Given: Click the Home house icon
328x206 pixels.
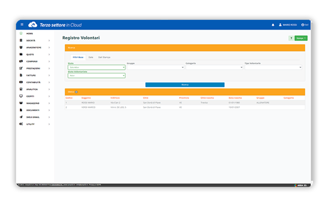Looking at the screenshot, I should [21, 34].
